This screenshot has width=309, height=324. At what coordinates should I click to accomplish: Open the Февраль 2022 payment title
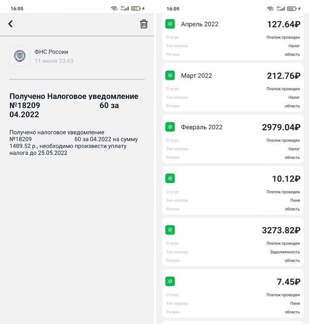[x=202, y=127]
